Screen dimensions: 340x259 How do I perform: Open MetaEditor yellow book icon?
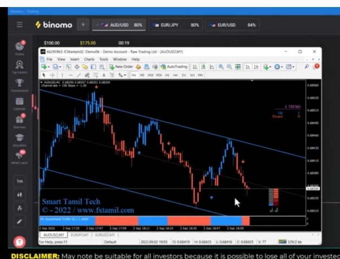[139, 67]
